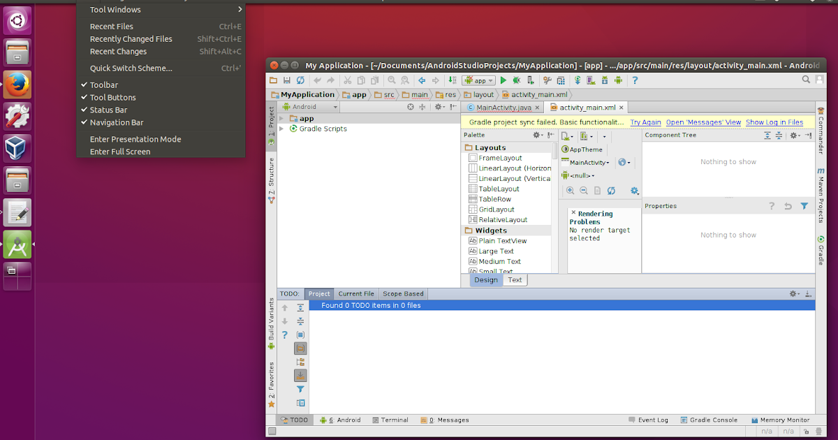Click Show Log in Files link
Screen dimensions: 838x440
click(774, 122)
